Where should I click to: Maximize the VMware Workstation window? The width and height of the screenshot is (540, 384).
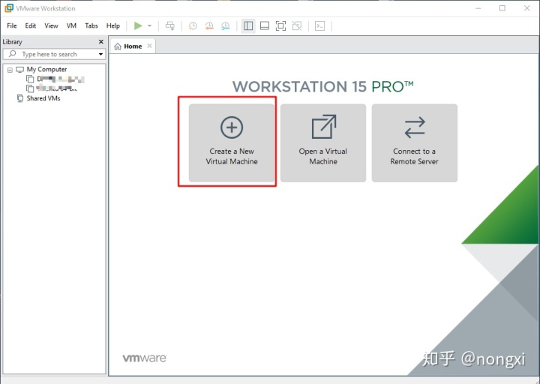502,8
